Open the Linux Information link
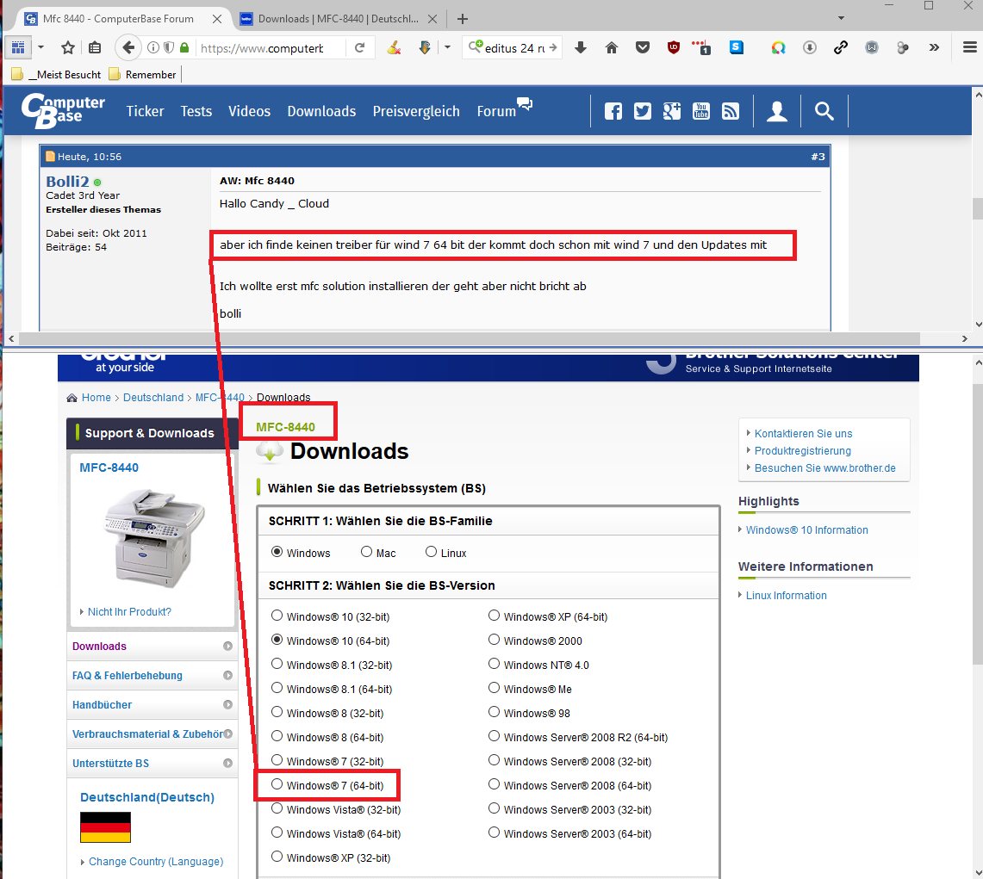983x879 pixels. pos(787,596)
